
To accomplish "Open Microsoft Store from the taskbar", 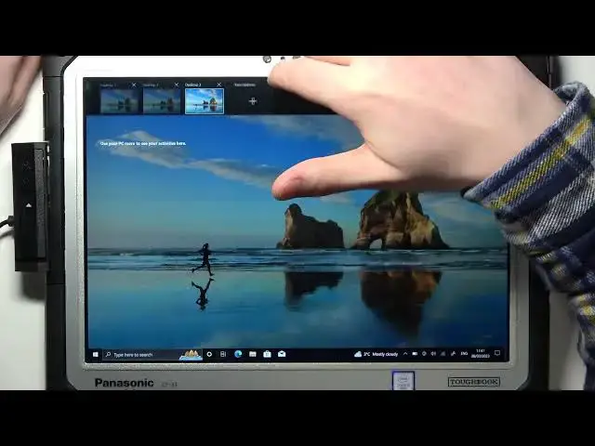I will click(267, 354).
